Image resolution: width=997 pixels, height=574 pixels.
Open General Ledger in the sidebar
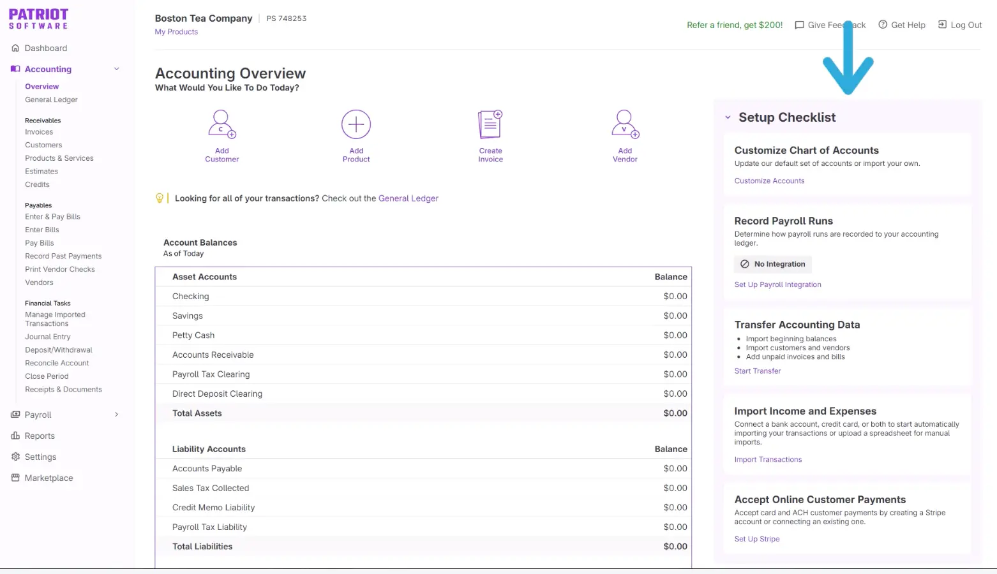[x=51, y=99]
